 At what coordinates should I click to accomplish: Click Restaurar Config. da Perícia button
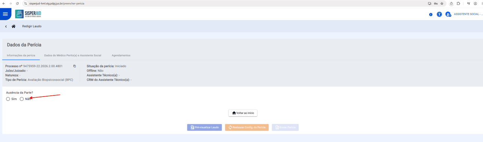click(247, 127)
